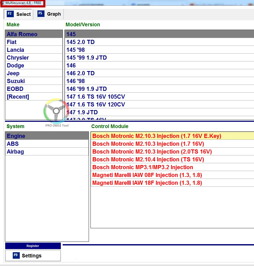Select Bosch Motronic MP3.1/MP3.2 Injection module

(172, 167)
